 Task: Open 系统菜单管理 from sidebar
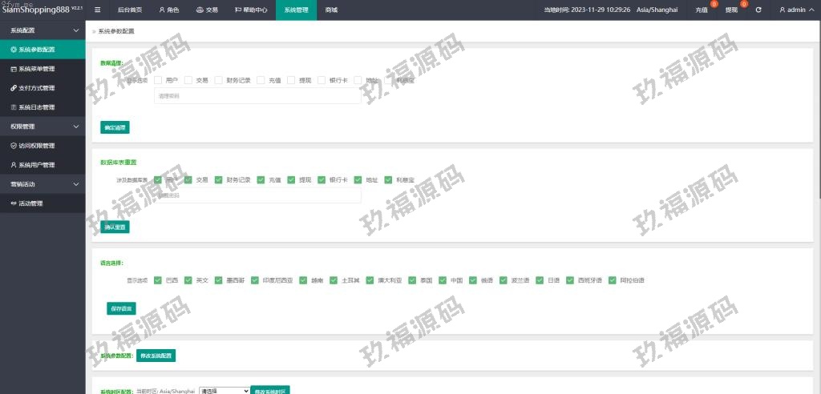[36, 69]
